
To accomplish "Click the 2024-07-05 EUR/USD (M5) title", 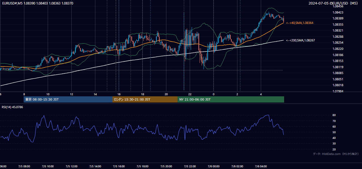I will pos(333,3).
